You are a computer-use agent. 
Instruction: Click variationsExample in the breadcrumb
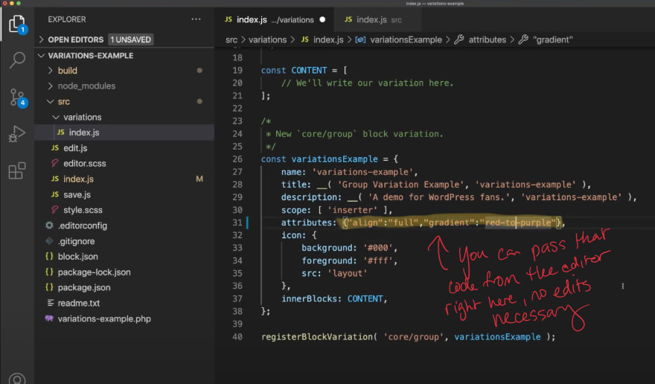(x=406, y=39)
